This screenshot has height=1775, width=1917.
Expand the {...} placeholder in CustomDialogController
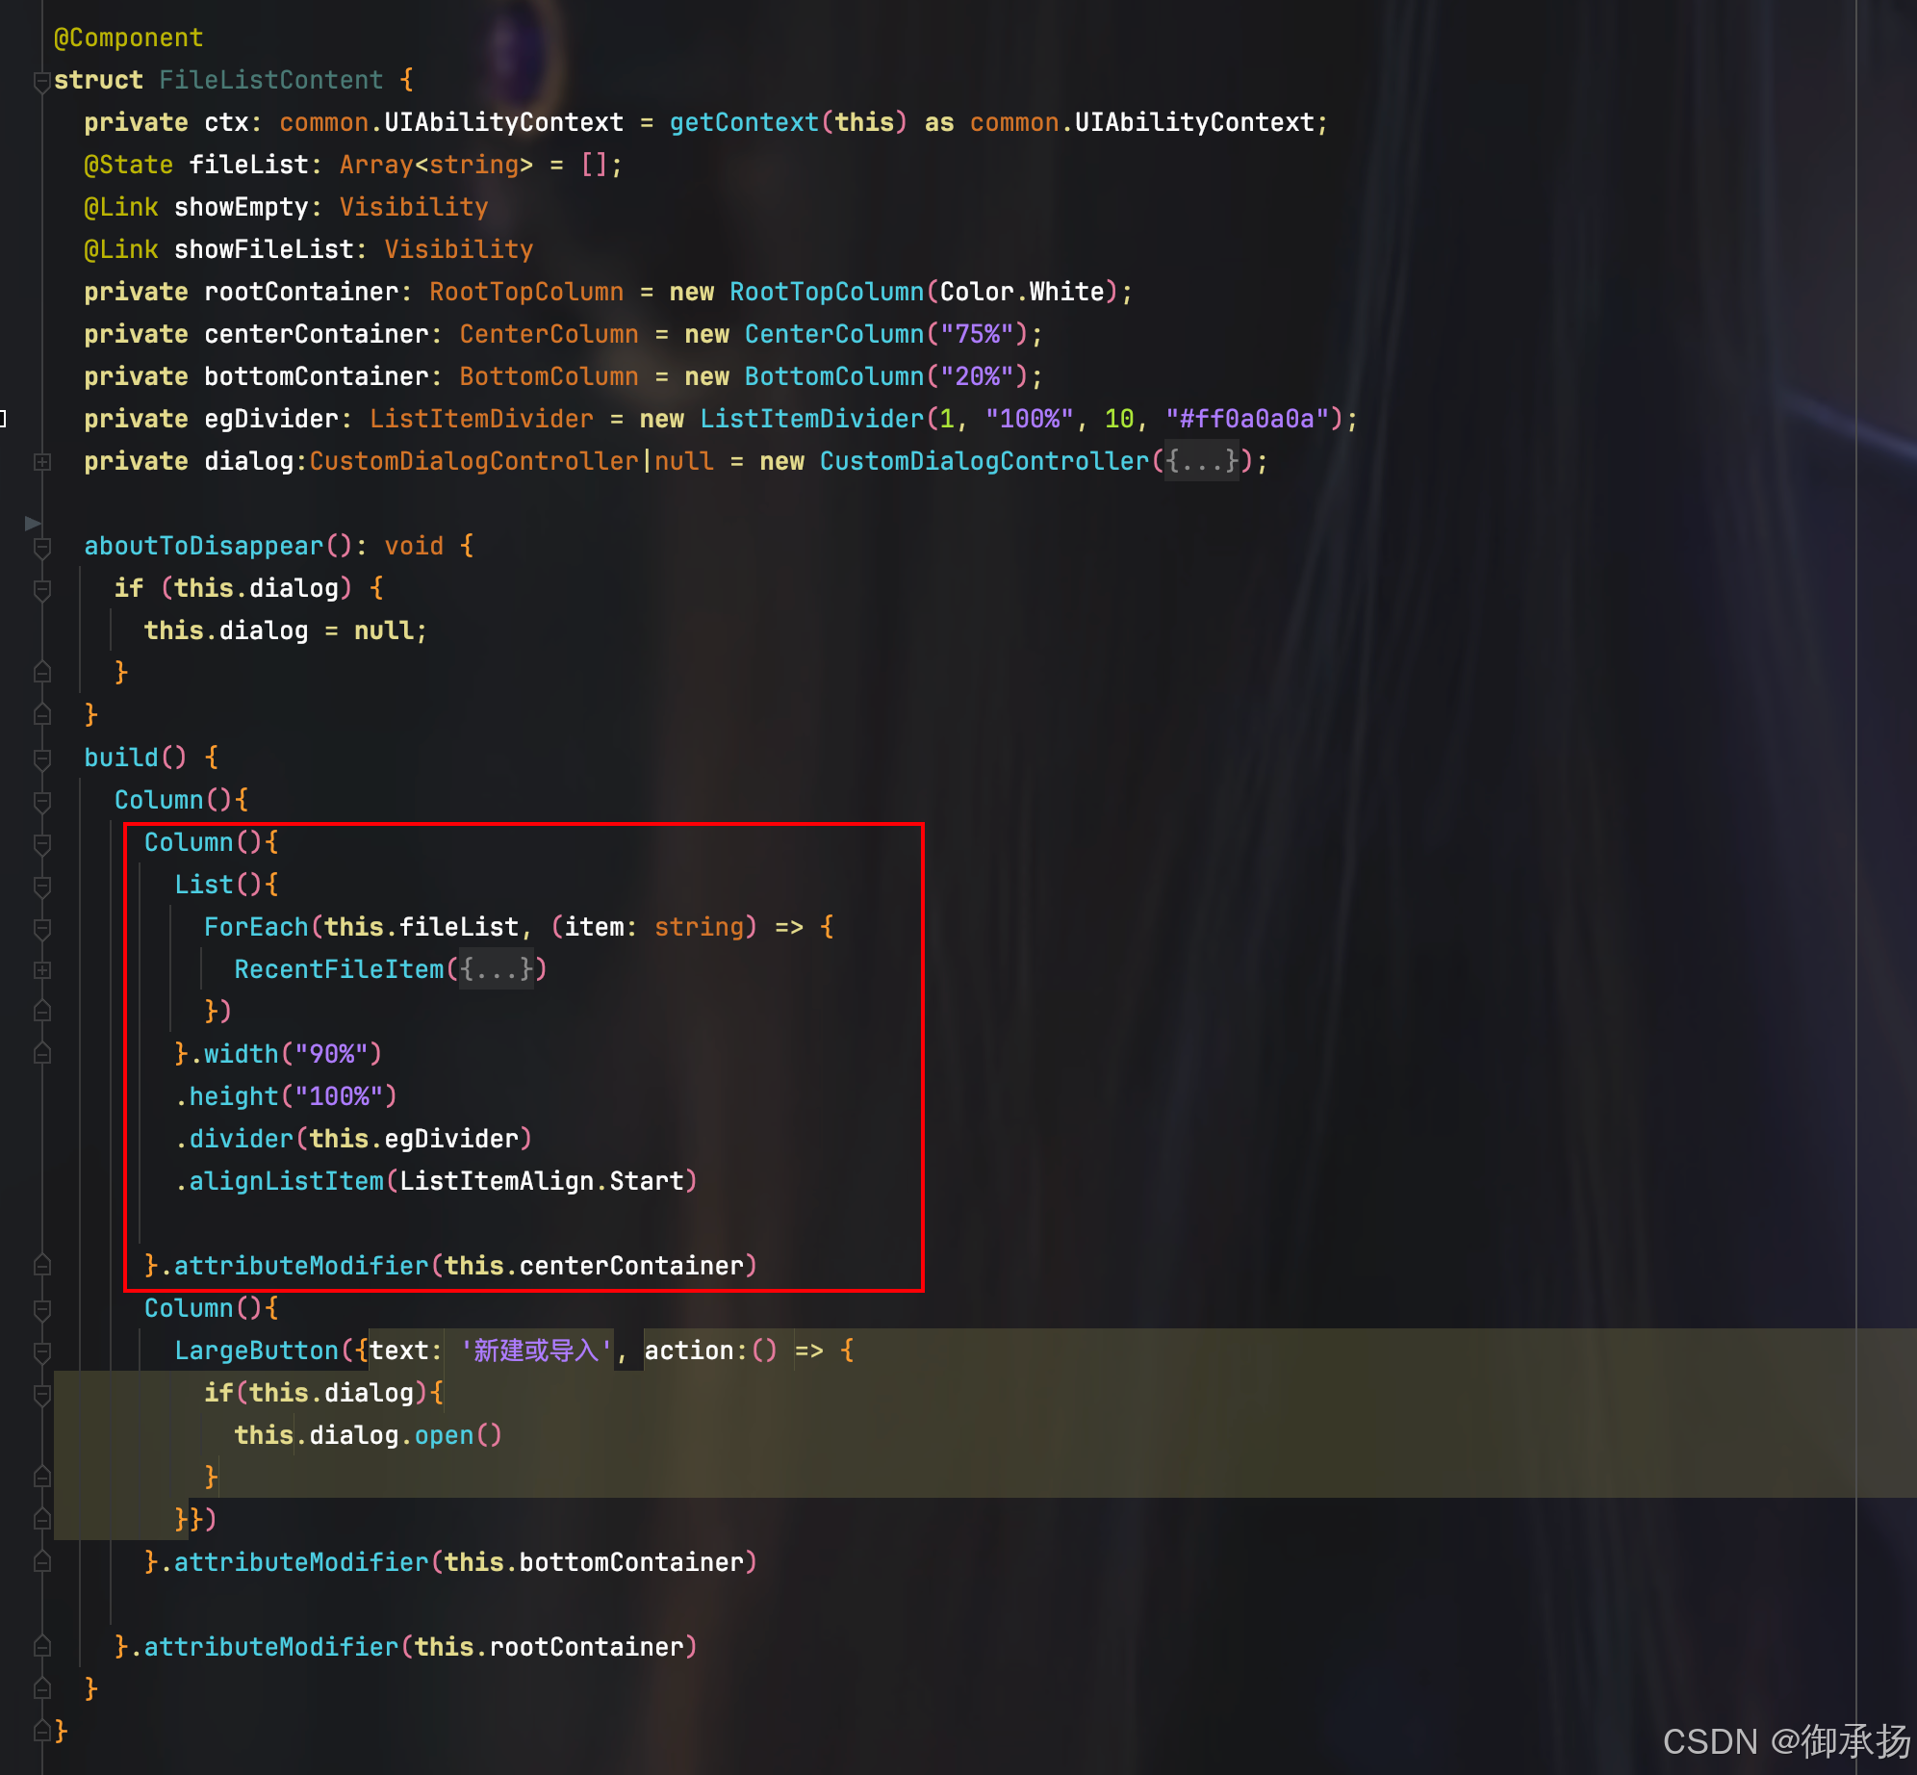1202,462
